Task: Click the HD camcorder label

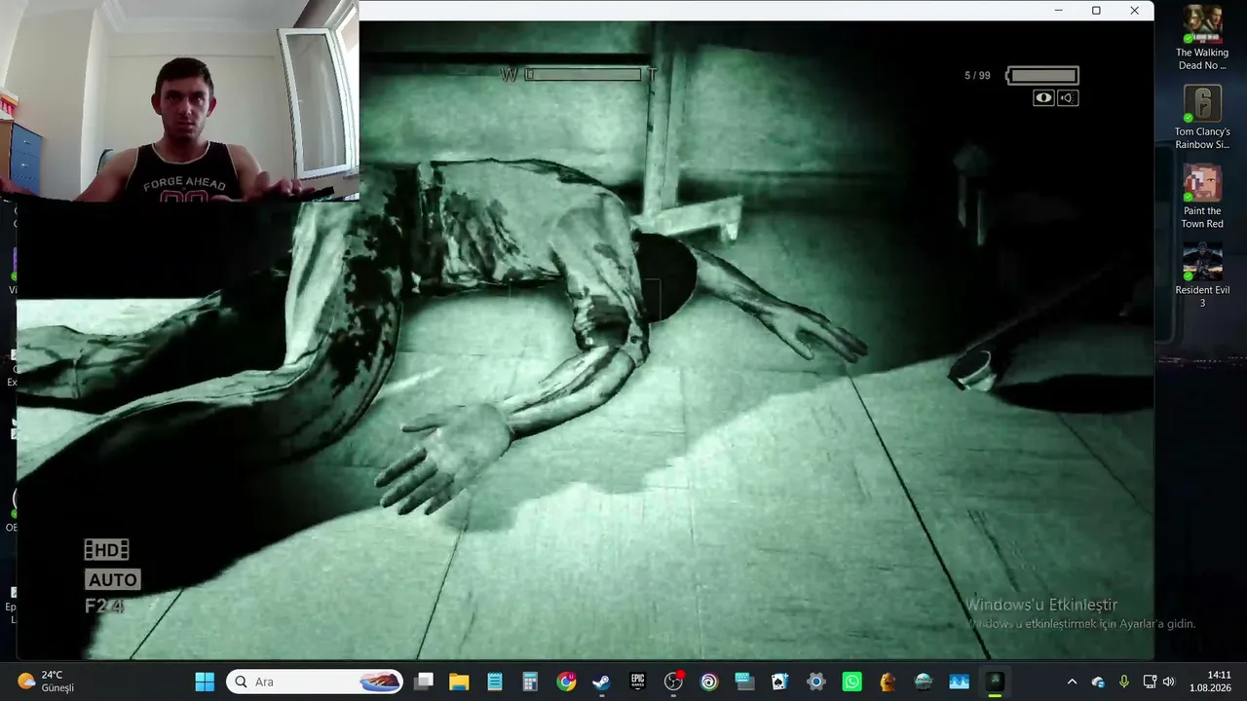Action: click(106, 550)
